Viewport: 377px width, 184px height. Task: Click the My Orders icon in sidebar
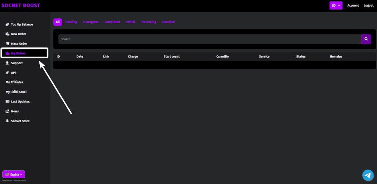[7, 54]
